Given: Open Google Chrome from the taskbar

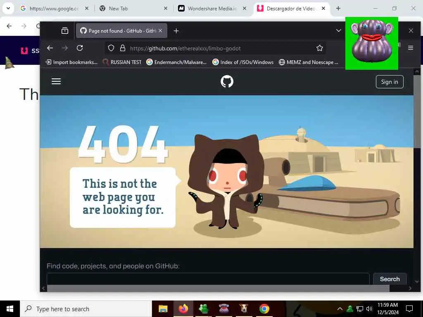Looking at the screenshot, I should click(x=264, y=309).
